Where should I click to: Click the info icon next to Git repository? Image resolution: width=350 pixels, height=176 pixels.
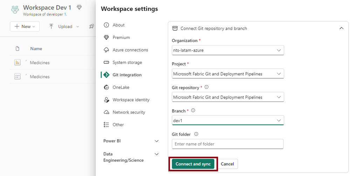[206, 87]
